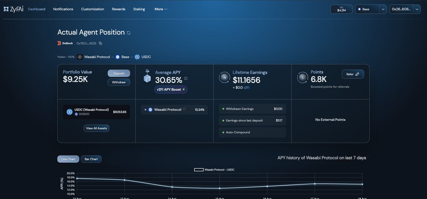Click the Average APY plant cube icon
The image size is (427, 199).
147,77
